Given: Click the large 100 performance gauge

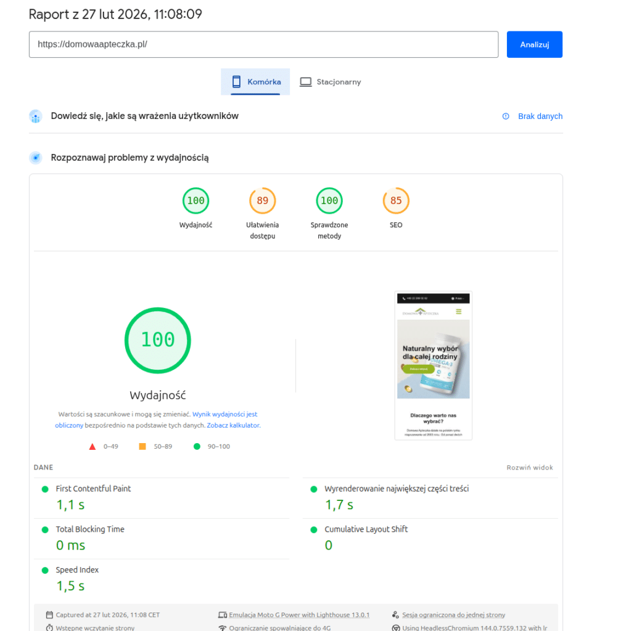Looking at the screenshot, I should click(158, 340).
